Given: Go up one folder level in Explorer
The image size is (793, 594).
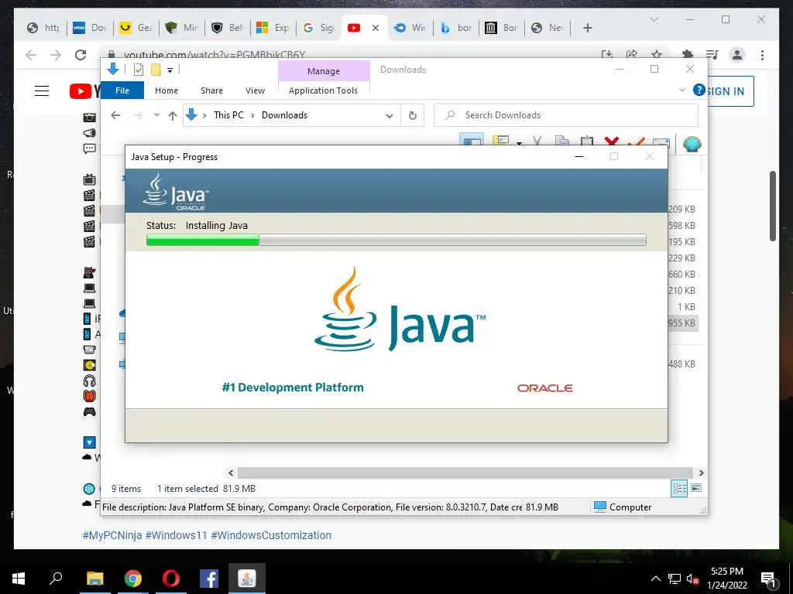Looking at the screenshot, I should [x=173, y=116].
